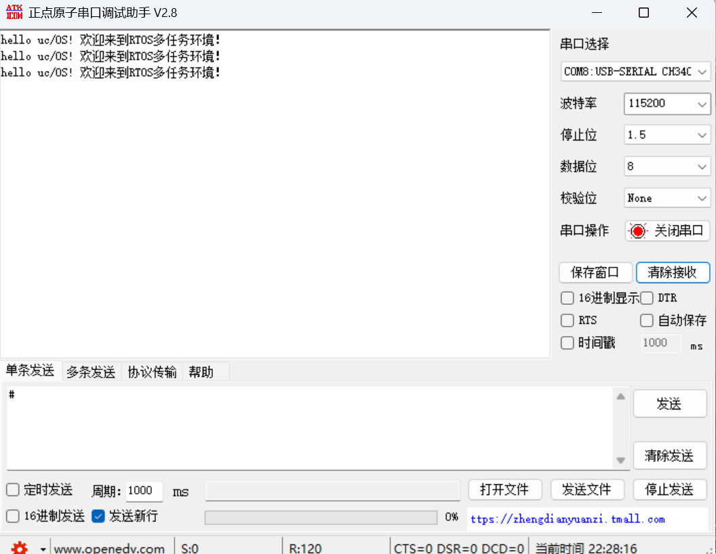Image resolution: width=716 pixels, height=554 pixels.
Task: Enable the 时间戳 timestamp checkbox
Action: pos(567,343)
